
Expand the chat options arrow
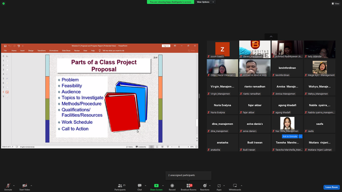tap(145, 186)
